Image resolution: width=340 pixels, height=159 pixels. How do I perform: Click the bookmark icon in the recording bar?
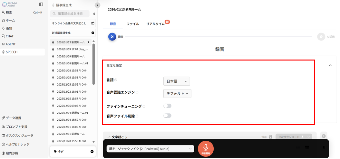[324, 147]
